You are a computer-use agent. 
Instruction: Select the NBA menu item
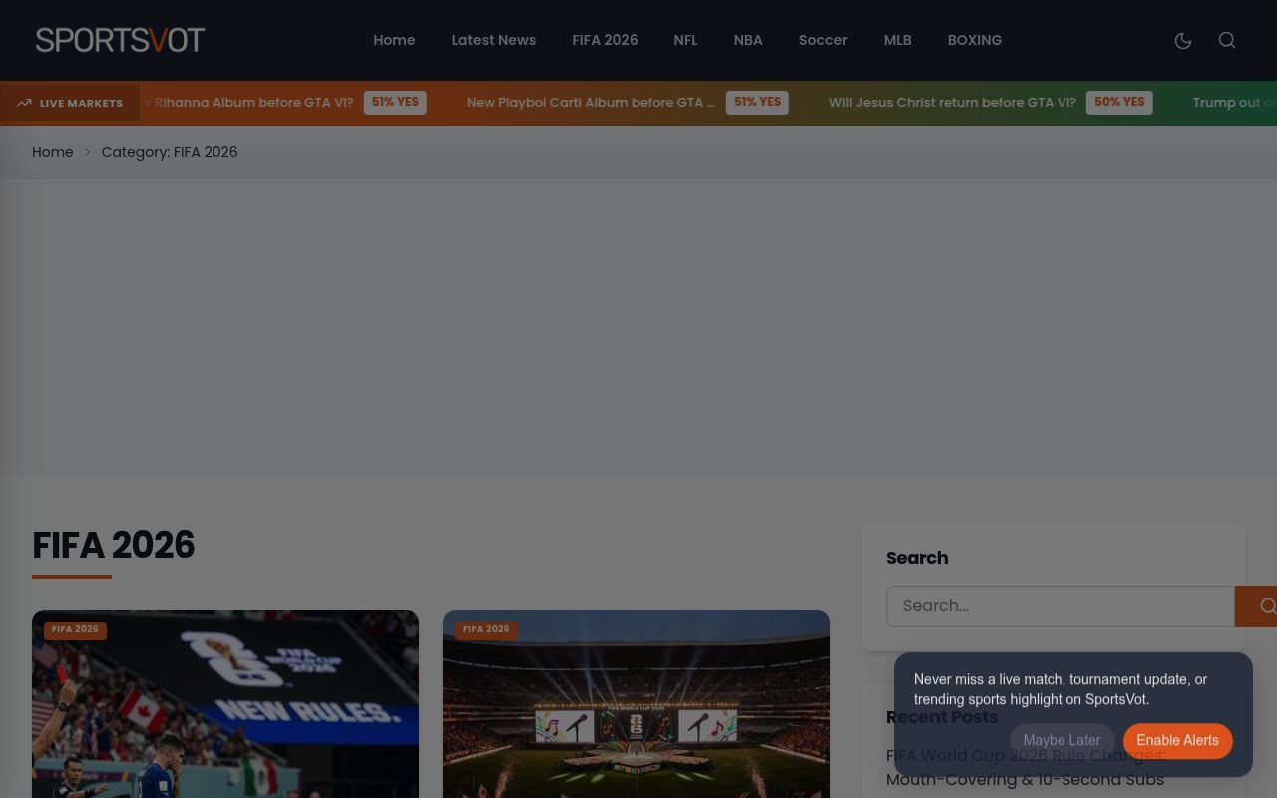(x=748, y=40)
